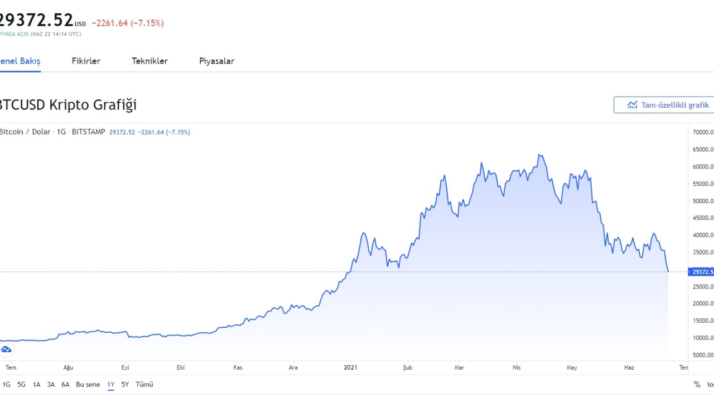
Task: Click the current price label 29372.5 on axis
Action: (702, 272)
